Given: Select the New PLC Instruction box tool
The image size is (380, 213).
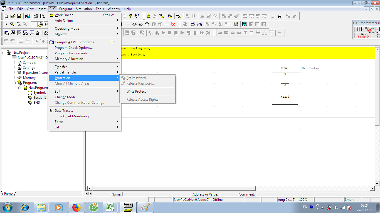Looking at the screenshot, I should [x=147, y=24].
